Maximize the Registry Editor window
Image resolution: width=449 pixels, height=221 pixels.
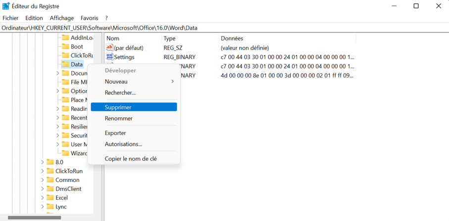click(x=416, y=6)
